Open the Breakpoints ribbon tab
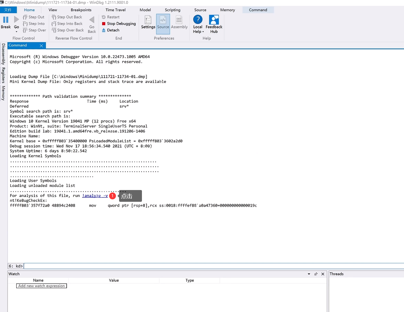Viewport: 404px width, 312px height. [x=81, y=10]
